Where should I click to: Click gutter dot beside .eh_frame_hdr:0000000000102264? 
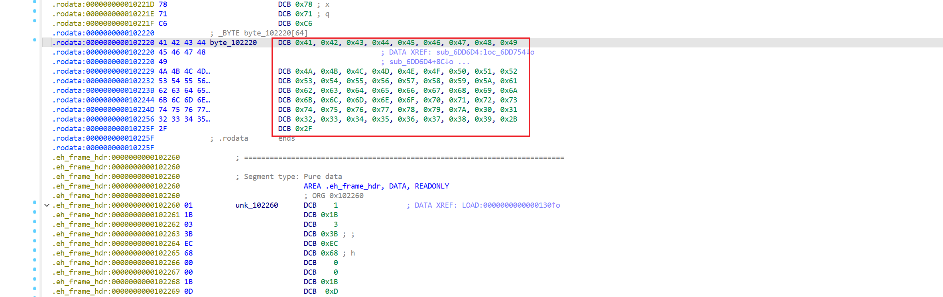(34, 240)
